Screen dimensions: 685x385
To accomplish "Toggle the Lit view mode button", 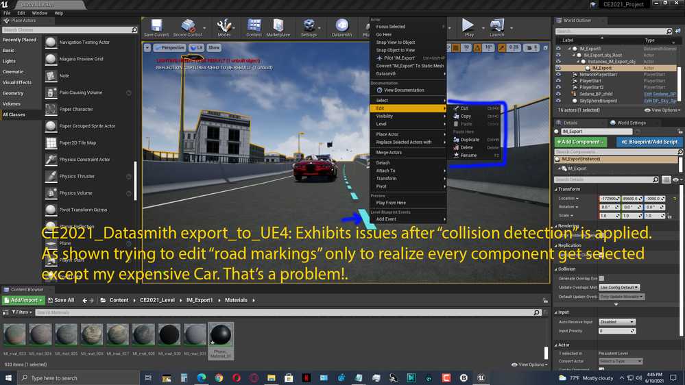I will pos(197,47).
